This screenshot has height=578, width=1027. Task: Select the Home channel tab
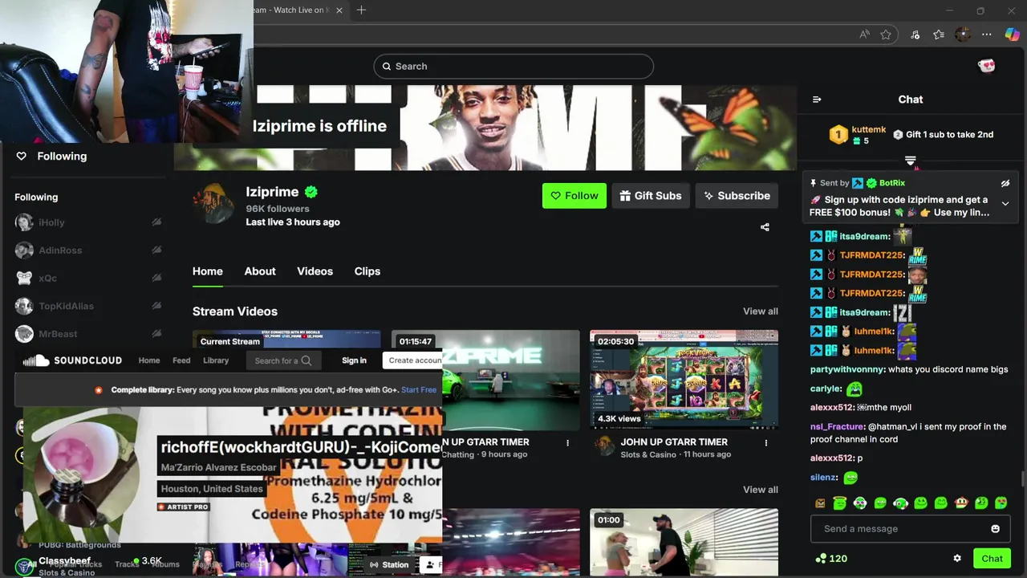(208, 271)
